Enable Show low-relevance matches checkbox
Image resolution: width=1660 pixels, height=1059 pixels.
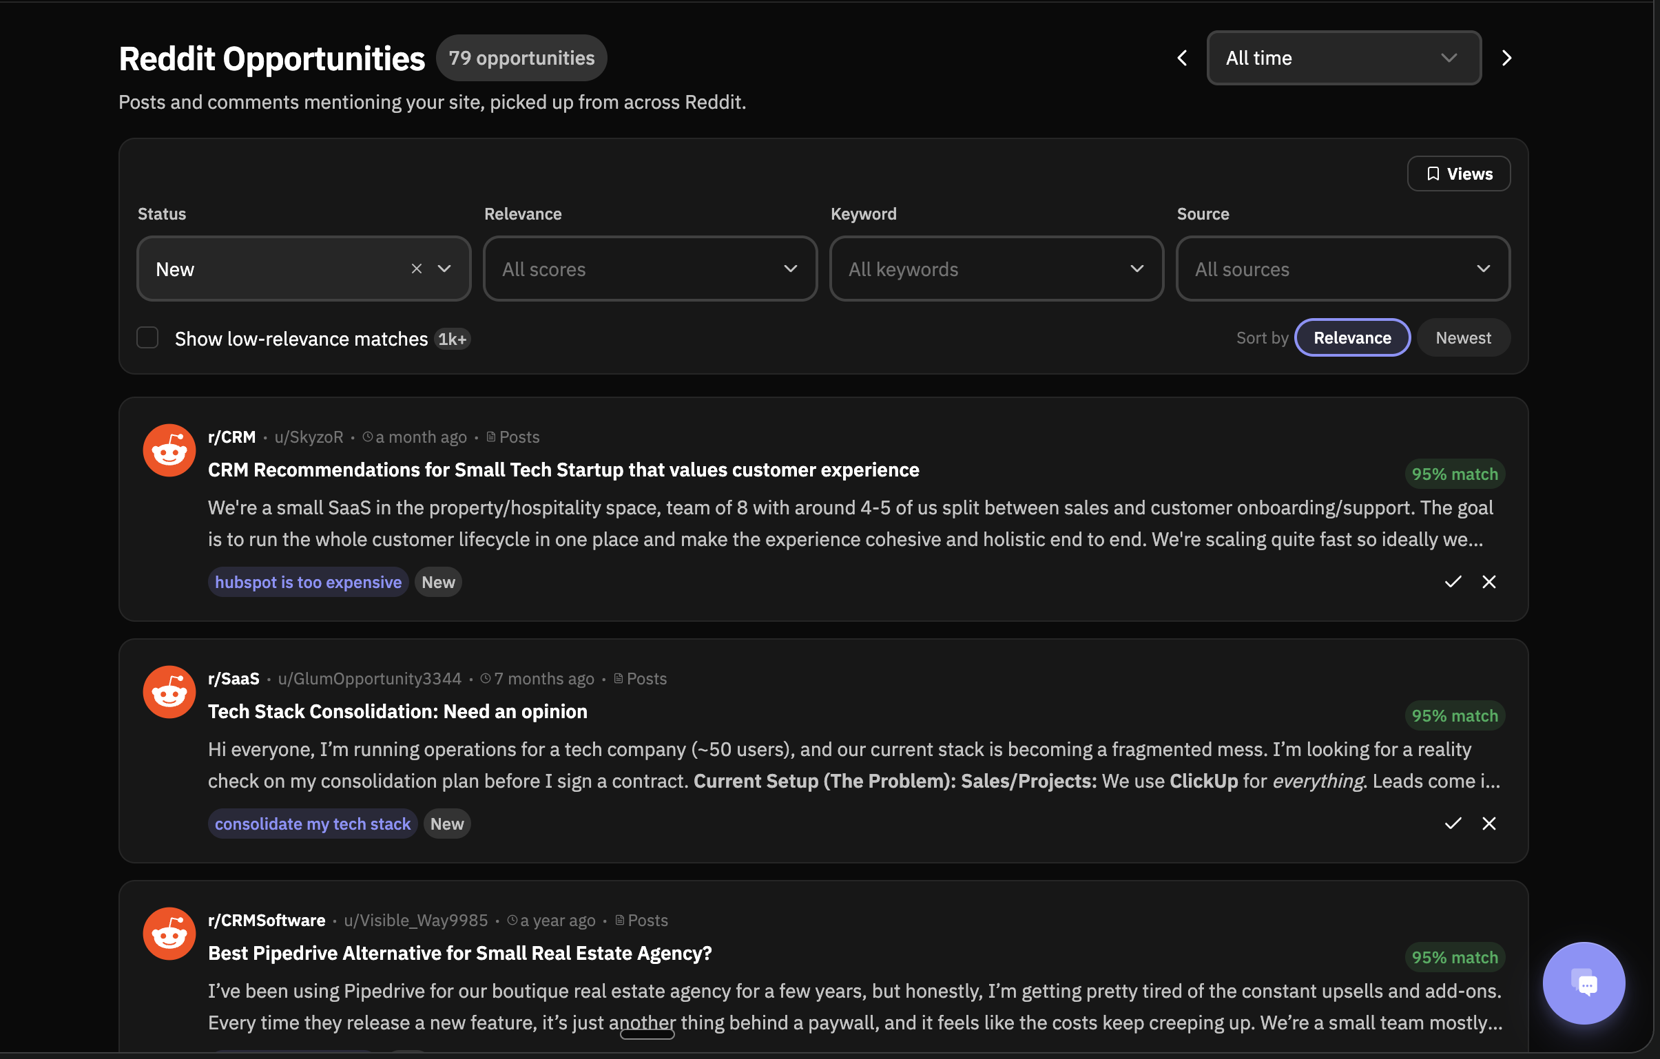click(147, 337)
